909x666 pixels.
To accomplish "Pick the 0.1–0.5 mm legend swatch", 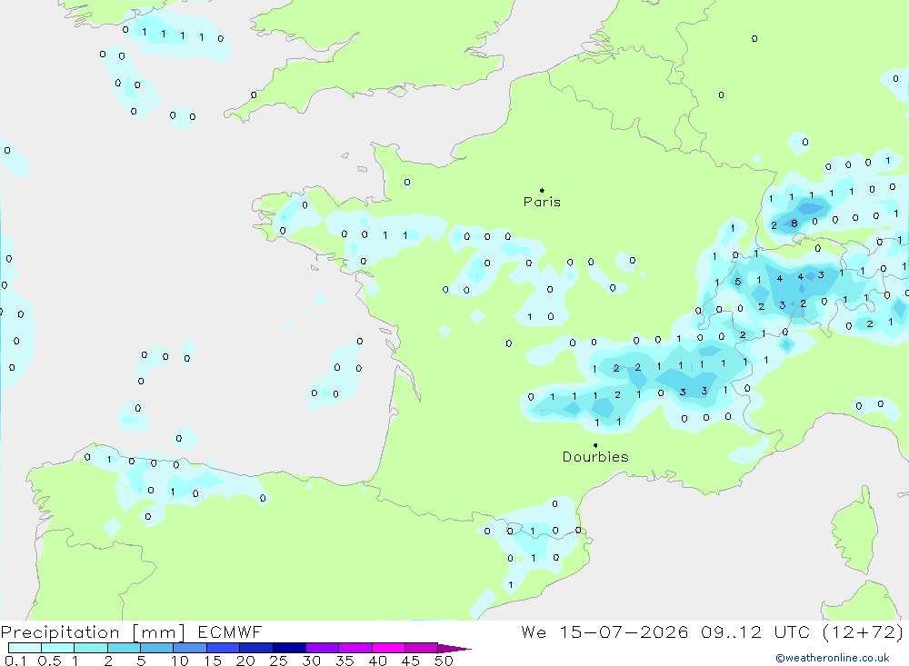I will (x=25, y=648).
